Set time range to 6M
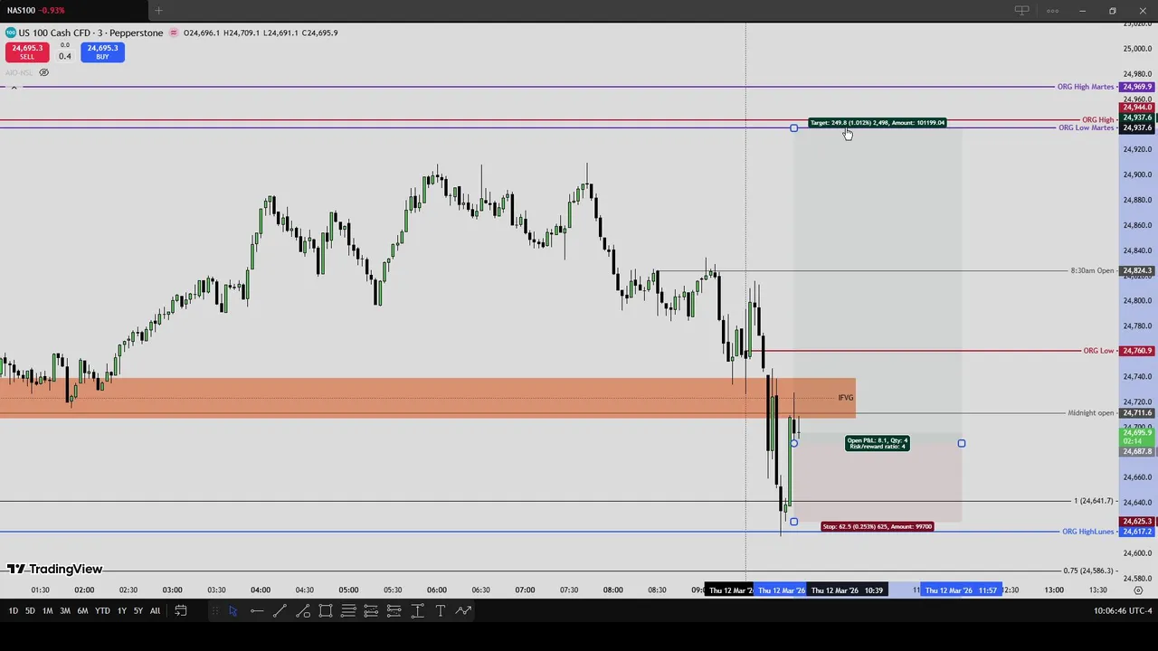Image resolution: width=1158 pixels, height=651 pixels. (x=82, y=611)
